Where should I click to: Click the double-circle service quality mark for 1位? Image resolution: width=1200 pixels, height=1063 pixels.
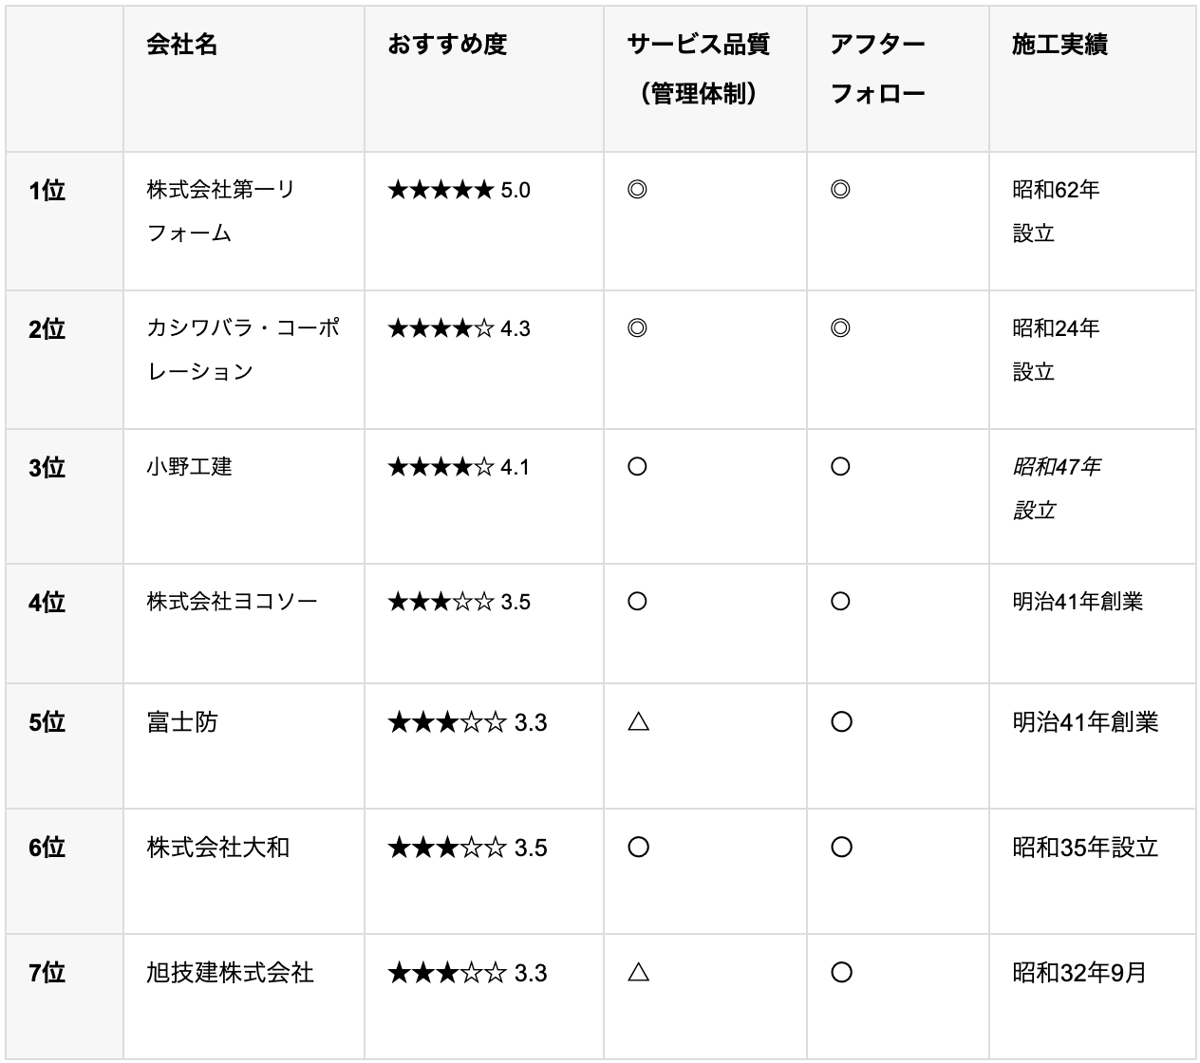[x=637, y=190]
